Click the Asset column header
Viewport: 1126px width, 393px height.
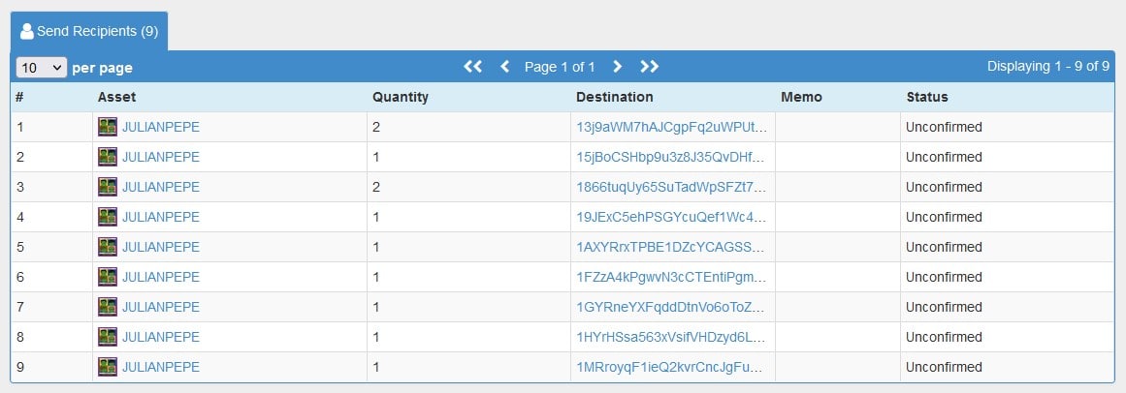[x=116, y=97]
